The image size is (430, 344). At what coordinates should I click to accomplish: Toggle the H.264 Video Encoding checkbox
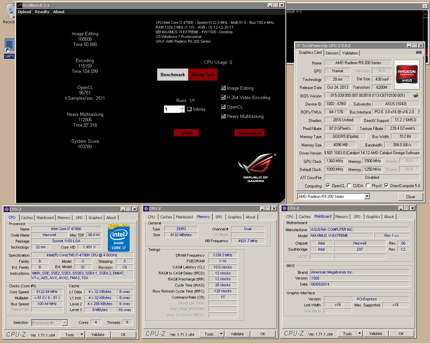click(x=223, y=97)
